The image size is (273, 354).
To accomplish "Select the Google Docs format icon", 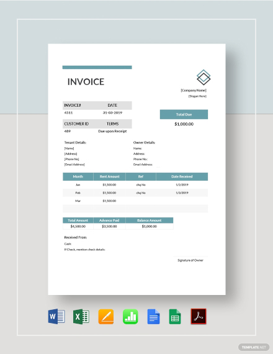I will click(153, 317).
